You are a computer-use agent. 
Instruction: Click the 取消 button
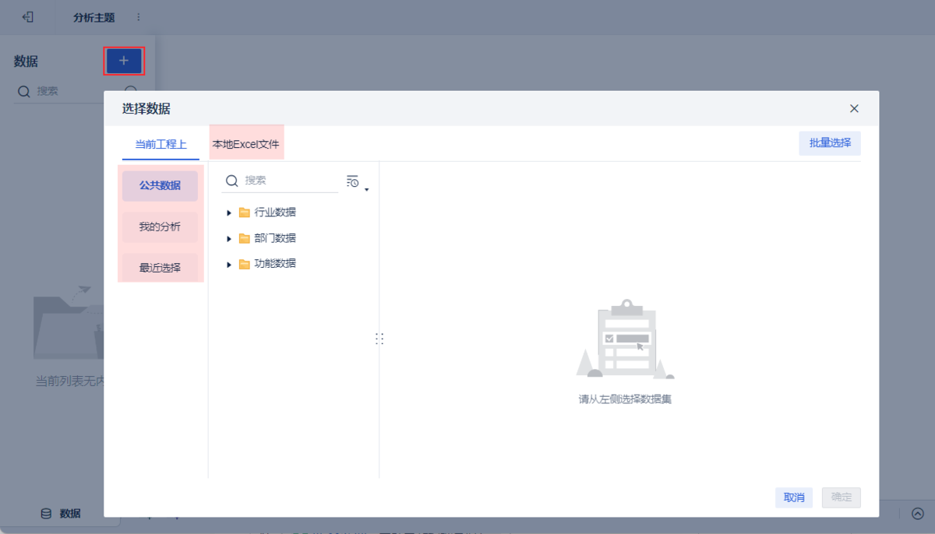pyautogui.click(x=794, y=497)
